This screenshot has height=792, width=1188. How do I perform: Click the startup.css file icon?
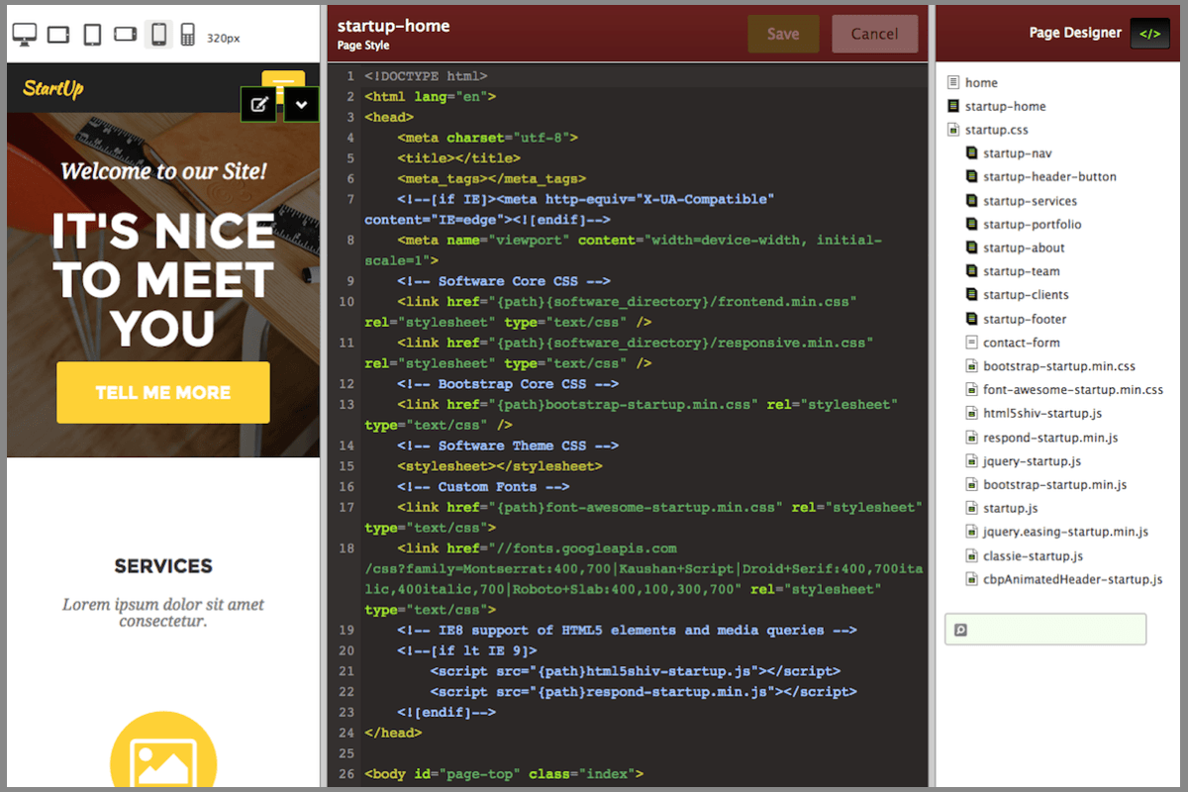pyautogui.click(x=953, y=130)
